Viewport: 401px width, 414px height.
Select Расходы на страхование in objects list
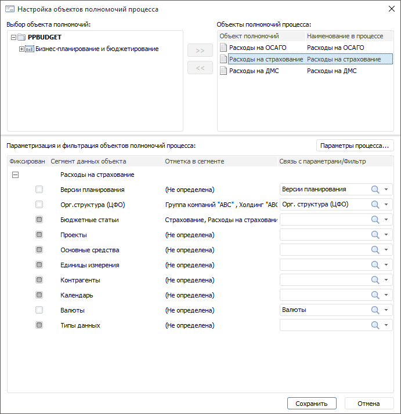point(266,59)
